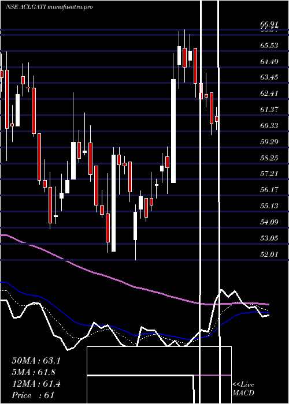Select the 56.17 price axis label
The image size is (289, 404).
coord(269,190)
